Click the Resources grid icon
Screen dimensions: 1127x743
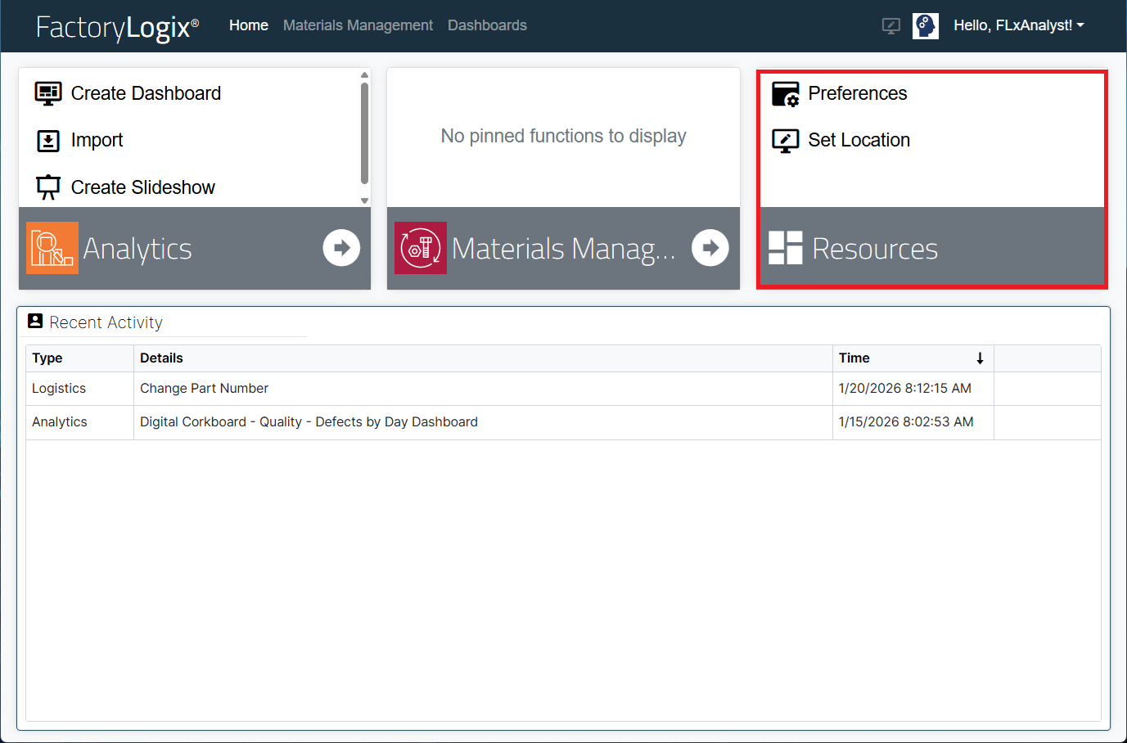click(786, 248)
